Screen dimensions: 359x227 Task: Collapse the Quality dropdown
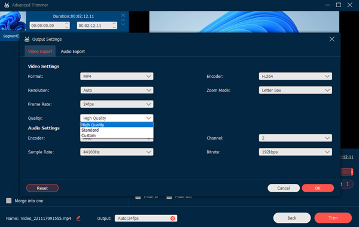[117, 118]
